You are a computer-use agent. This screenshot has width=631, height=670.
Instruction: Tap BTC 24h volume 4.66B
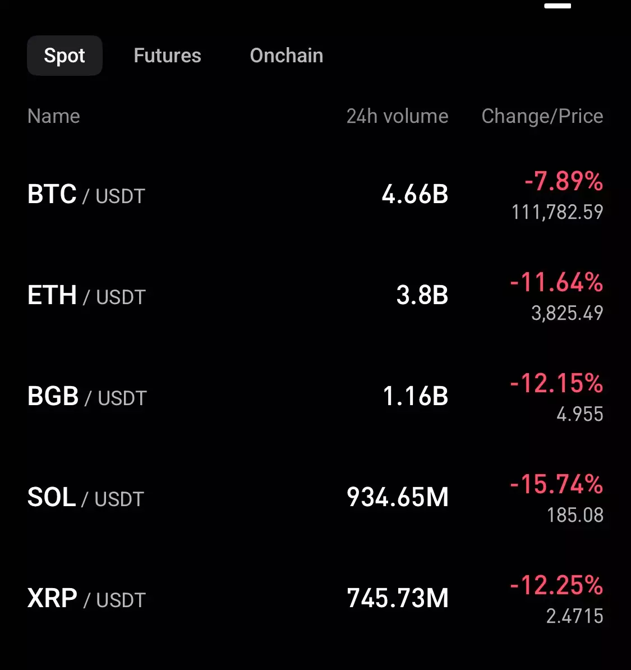(x=415, y=195)
